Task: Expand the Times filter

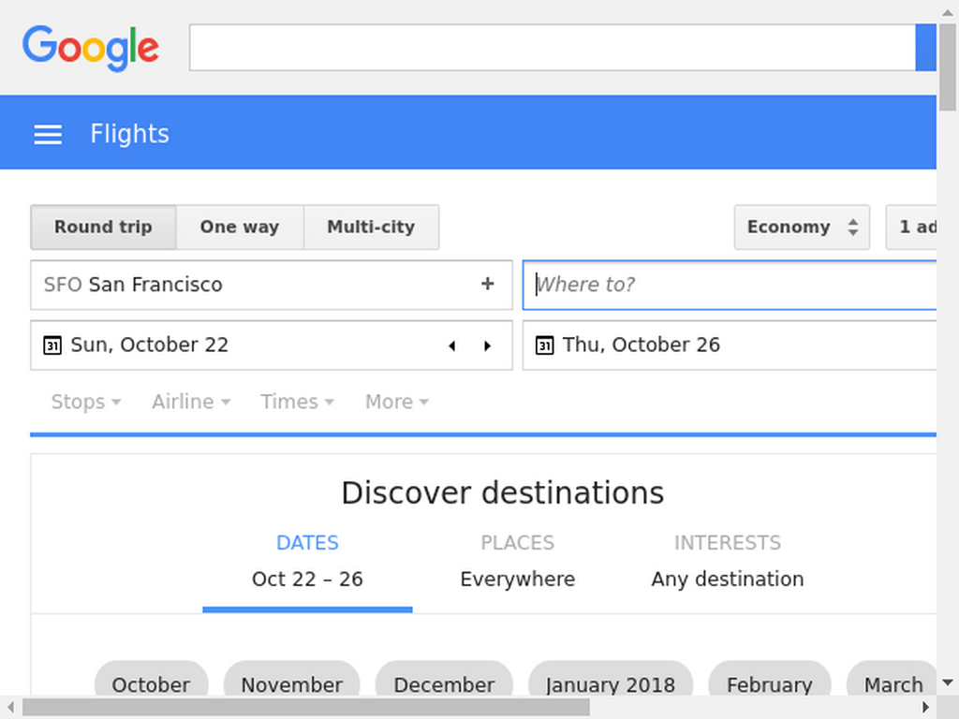Action: click(297, 402)
